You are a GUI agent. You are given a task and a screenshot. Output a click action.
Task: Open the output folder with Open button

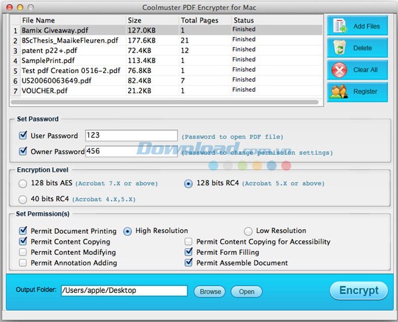246,291
